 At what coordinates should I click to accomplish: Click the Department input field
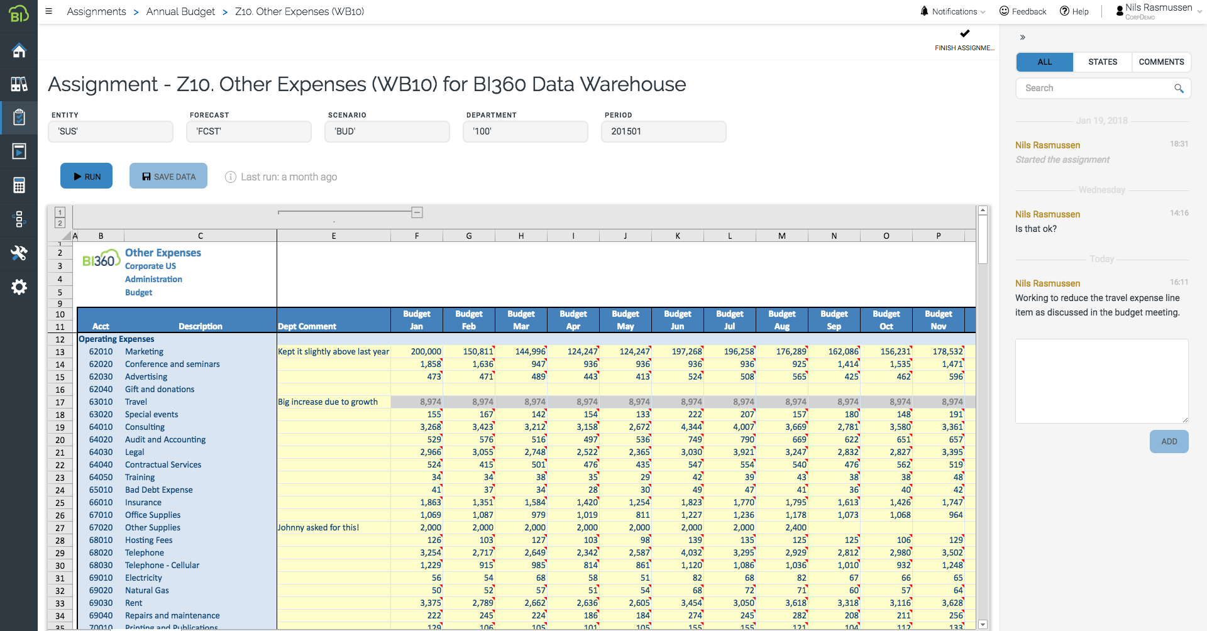[x=525, y=131]
